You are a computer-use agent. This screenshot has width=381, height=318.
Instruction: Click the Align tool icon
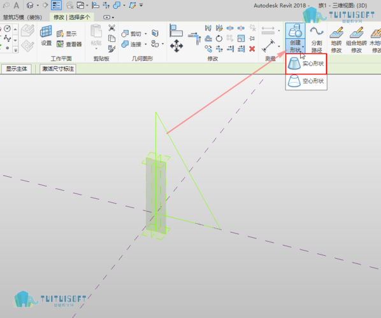176,31
